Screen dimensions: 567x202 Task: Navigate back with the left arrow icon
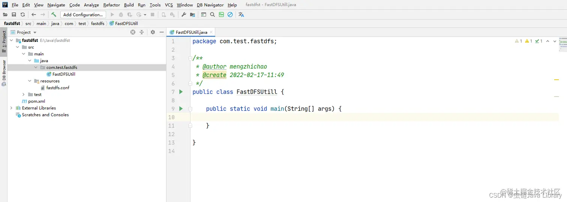point(34,15)
